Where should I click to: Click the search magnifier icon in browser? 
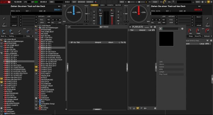point(69,27)
